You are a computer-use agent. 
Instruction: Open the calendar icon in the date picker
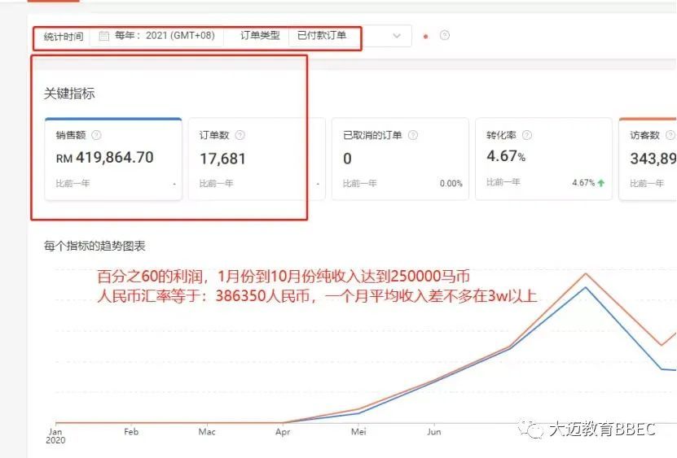pyautogui.click(x=104, y=36)
